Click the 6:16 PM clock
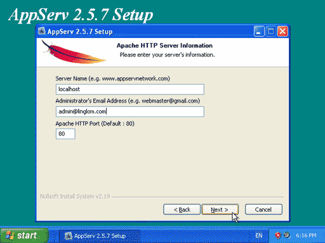 pos(306,235)
